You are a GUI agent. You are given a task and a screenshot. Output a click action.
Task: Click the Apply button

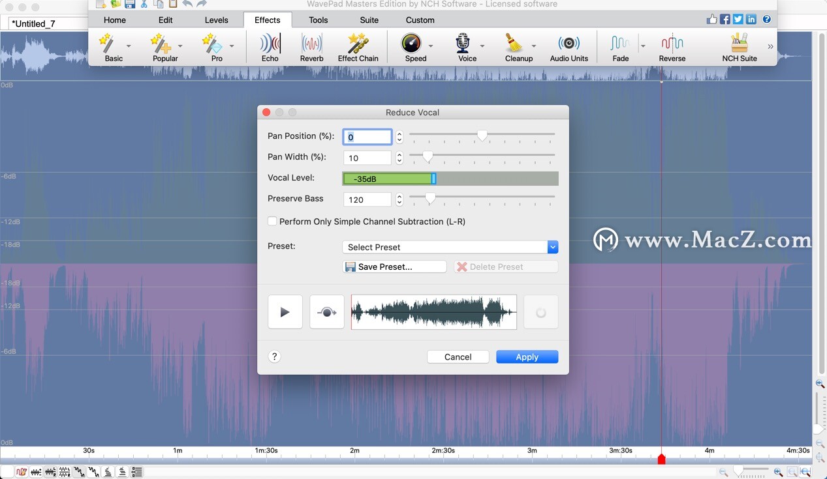[527, 357]
